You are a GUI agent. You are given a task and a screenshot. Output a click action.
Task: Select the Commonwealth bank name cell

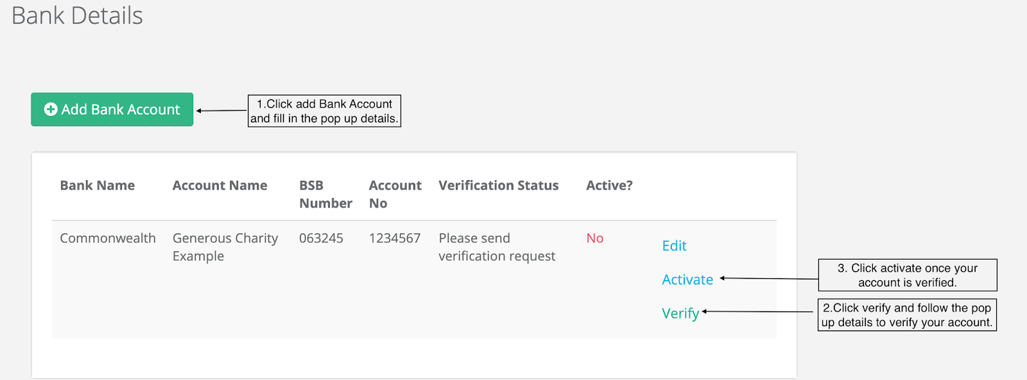pos(108,238)
